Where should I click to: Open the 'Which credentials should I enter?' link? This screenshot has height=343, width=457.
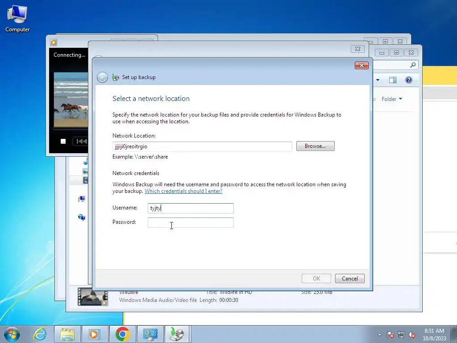coord(183,191)
